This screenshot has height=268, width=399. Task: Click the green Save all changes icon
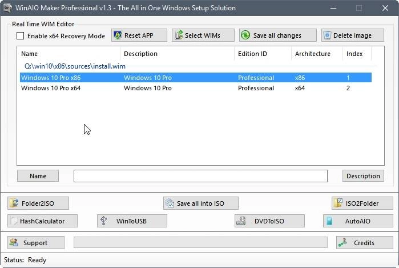click(x=245, y=35)
